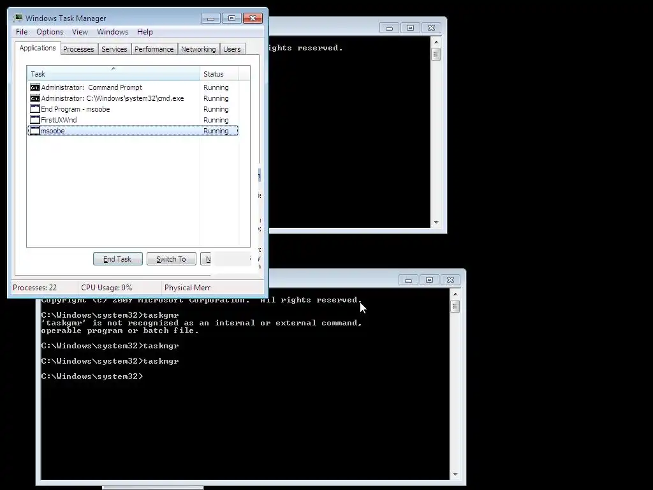The image size is (653, 490).
Task: Close the upper command prompt window
Action: pyautogui.click(x=432, y=28)
